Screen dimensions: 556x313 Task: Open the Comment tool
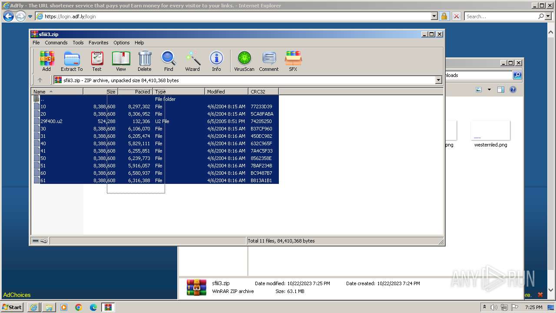coord(269,61)
